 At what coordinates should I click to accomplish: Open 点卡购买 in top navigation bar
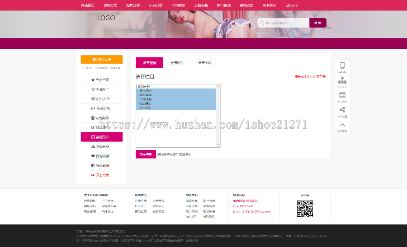269,5
